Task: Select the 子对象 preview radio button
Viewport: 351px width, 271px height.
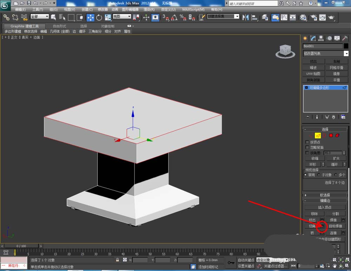Action: point(319,175)
